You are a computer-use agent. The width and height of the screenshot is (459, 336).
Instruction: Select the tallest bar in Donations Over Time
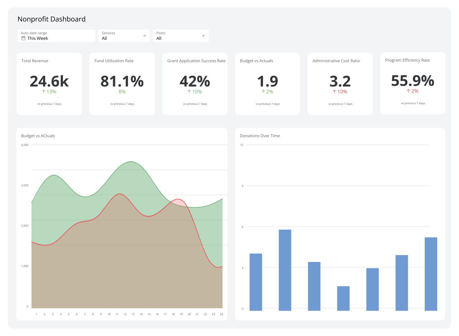coord(285,269)
